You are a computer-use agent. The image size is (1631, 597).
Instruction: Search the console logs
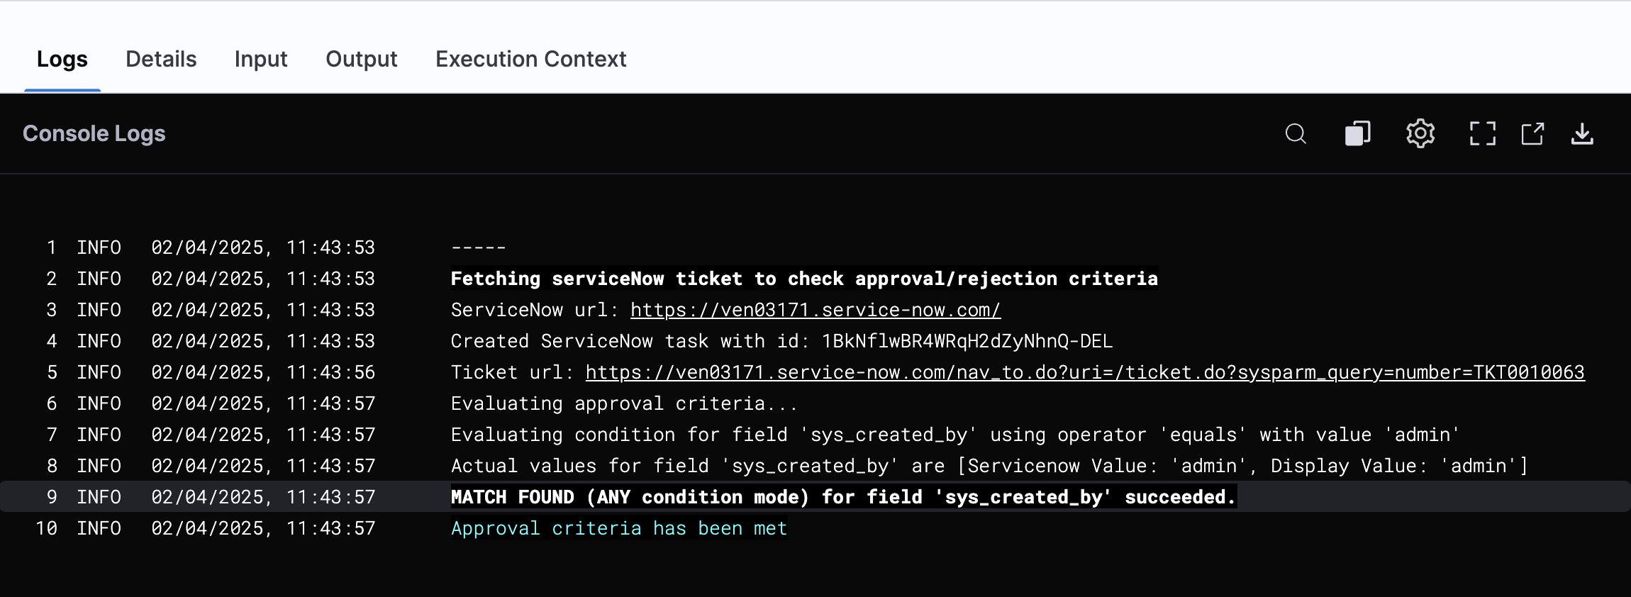tap(1296, 133)
